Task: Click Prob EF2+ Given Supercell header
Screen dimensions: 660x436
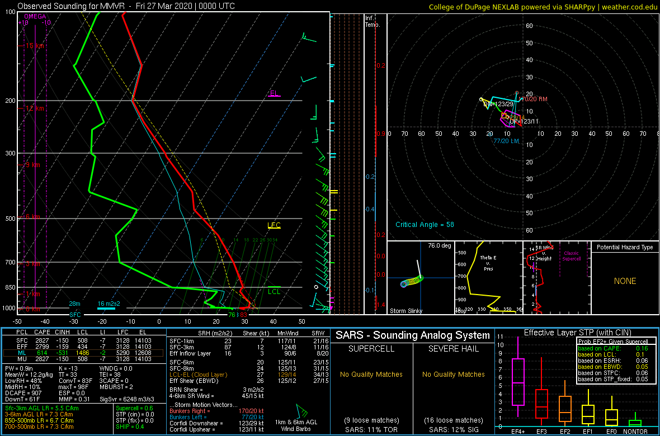Action: (612, 342)
